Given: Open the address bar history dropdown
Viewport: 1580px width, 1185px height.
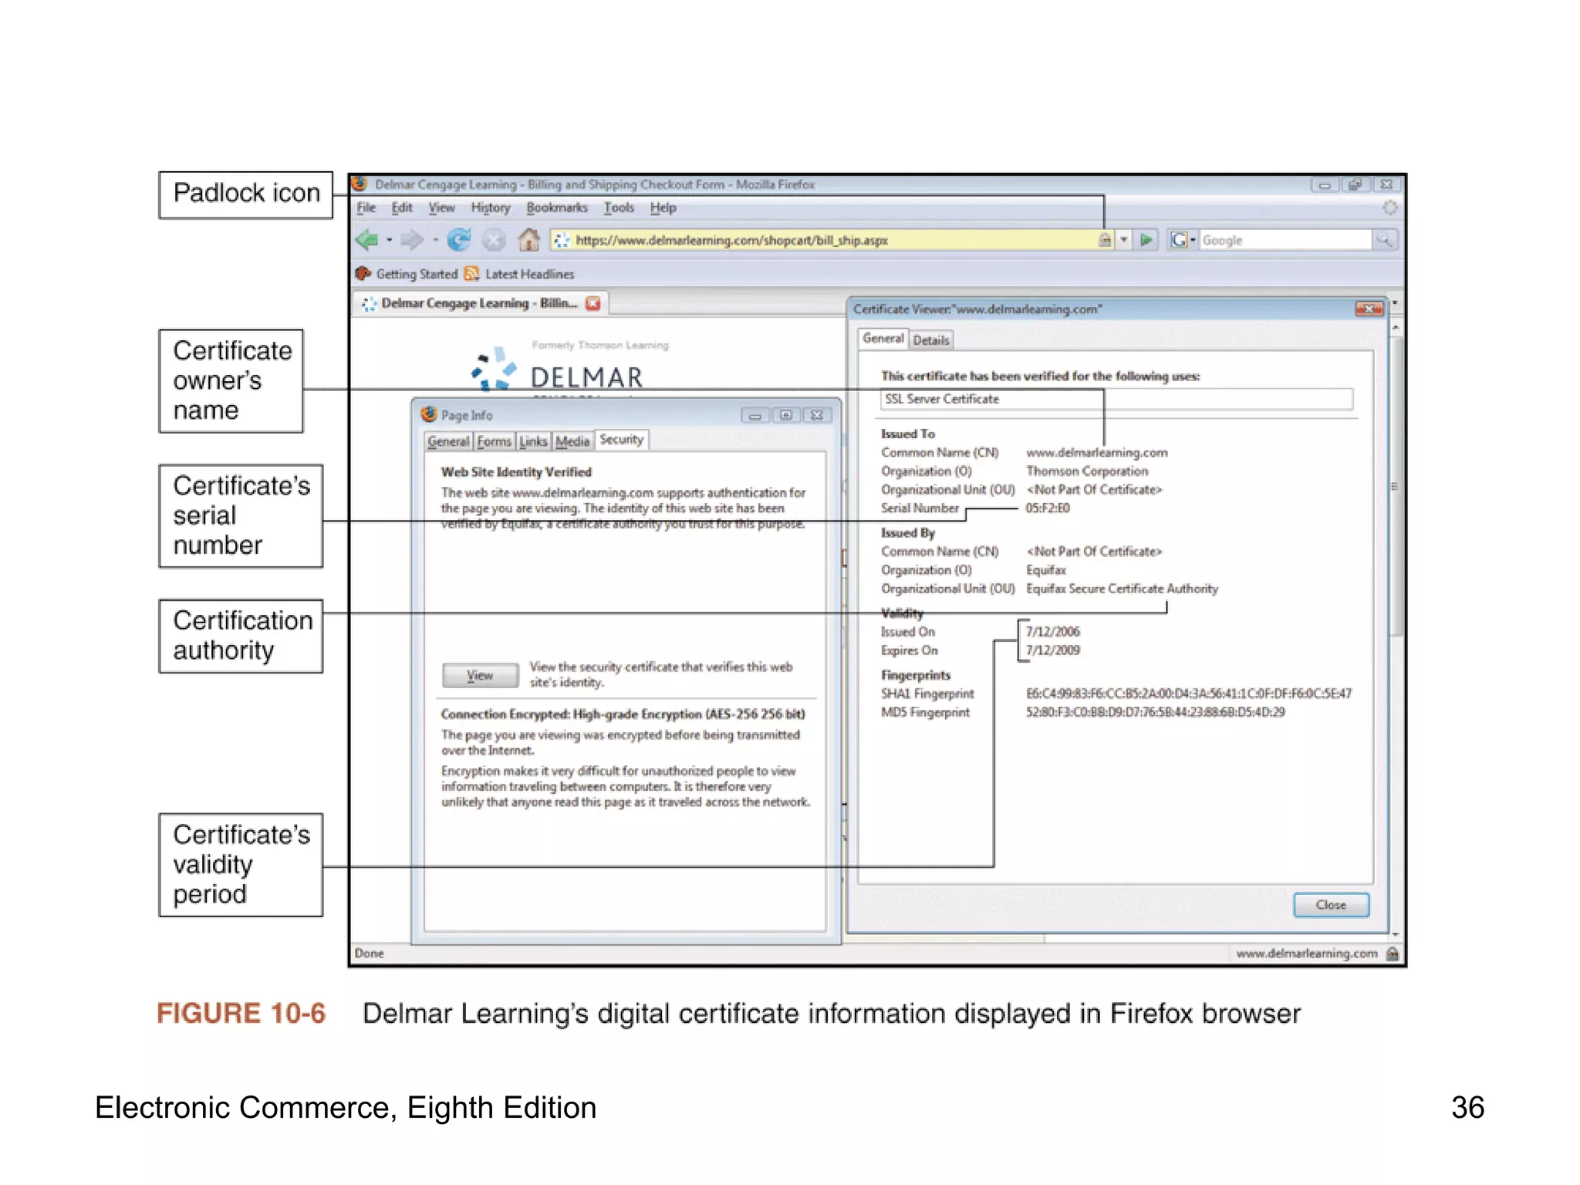Looking at the screenshot, I should [x=1124, y=240].
